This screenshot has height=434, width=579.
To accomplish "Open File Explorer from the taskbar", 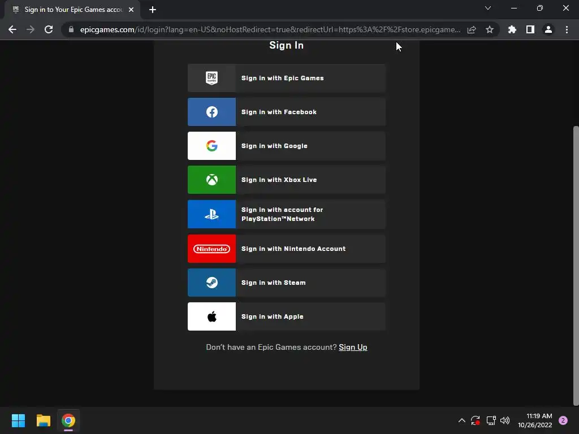I will pos(43,420).
